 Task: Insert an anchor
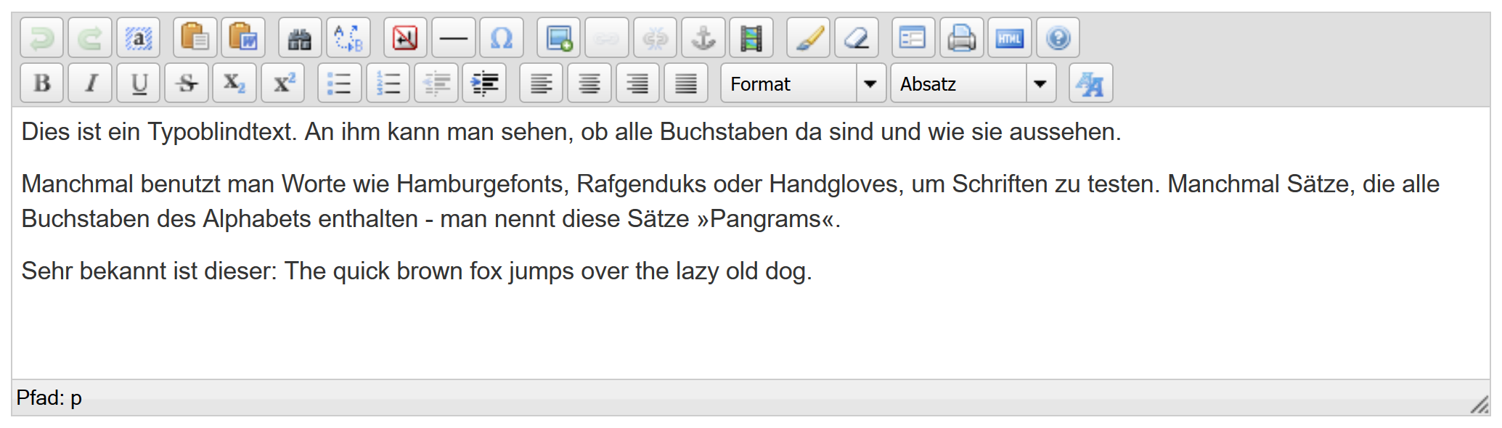point(703,38)
